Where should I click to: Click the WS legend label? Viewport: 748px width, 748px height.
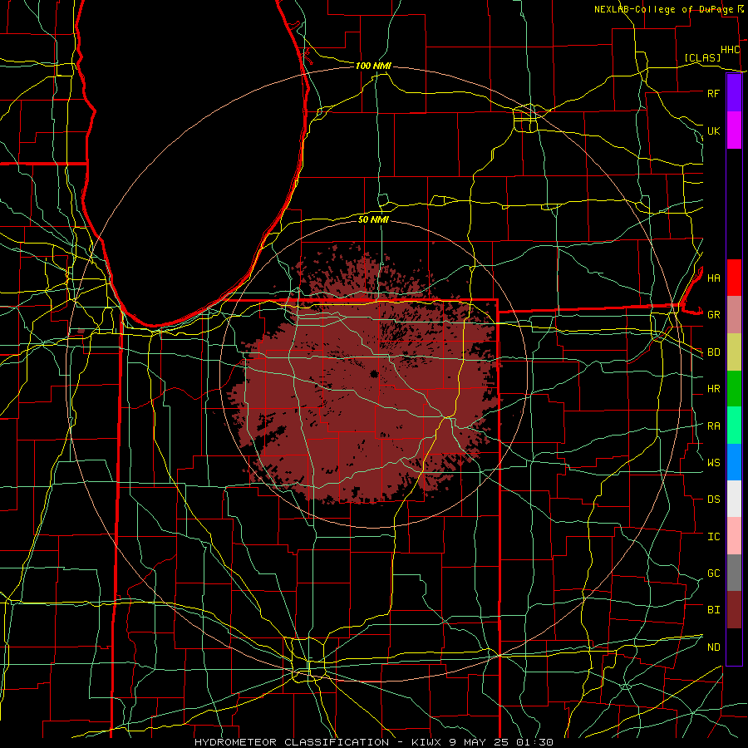[713, 463]
